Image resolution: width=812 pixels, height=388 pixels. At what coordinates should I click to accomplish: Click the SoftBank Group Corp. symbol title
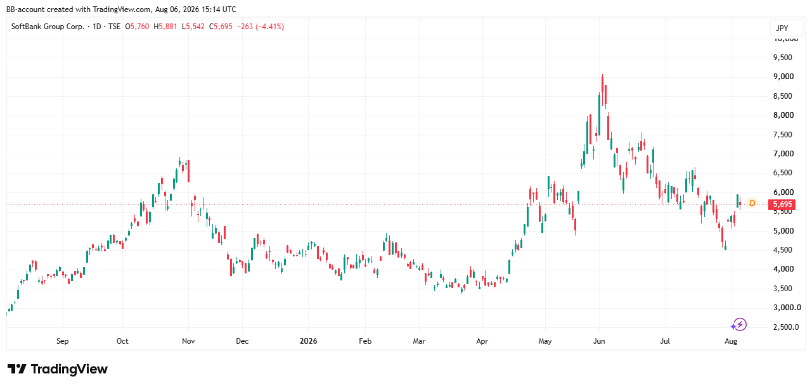48,27
